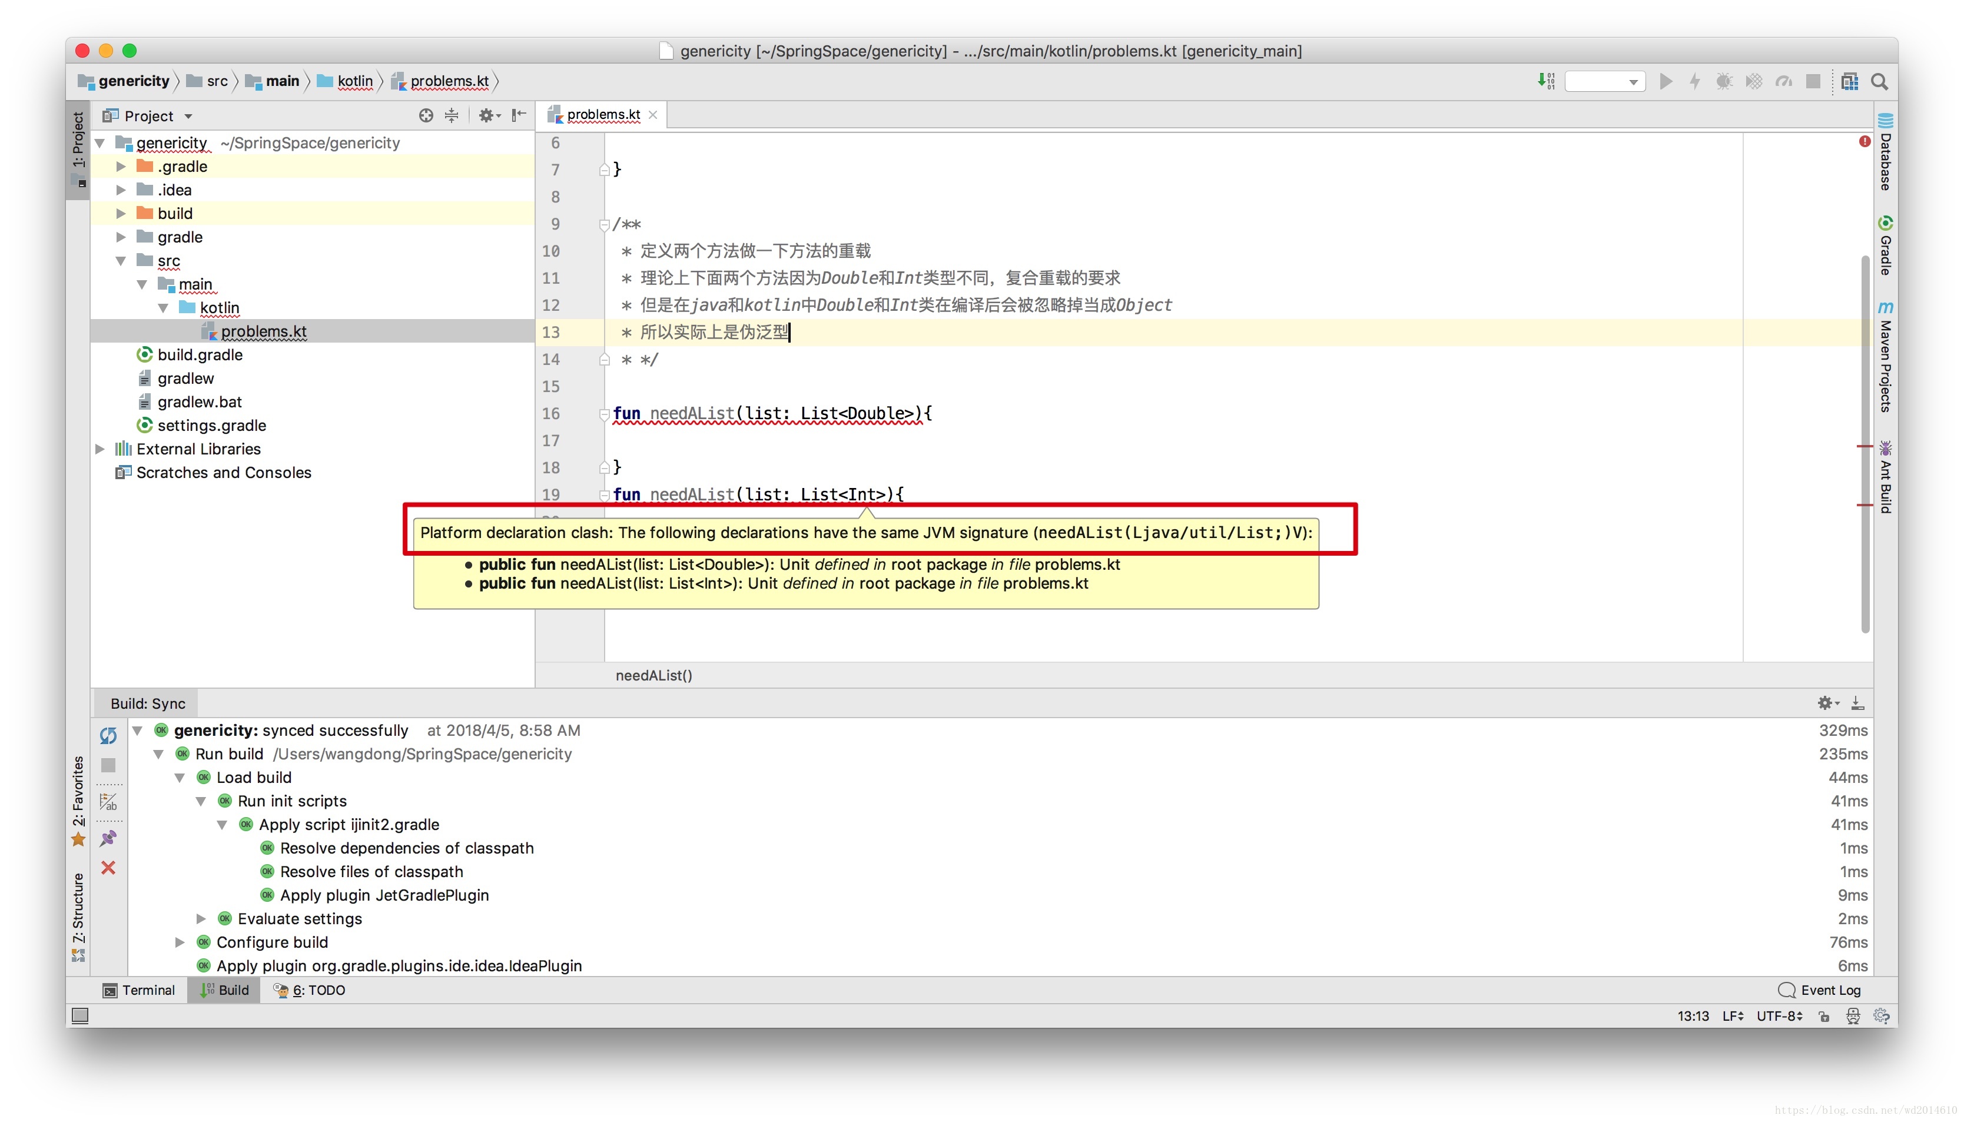
Task: Expand the .gradle folder
Action: click(121, 167)
